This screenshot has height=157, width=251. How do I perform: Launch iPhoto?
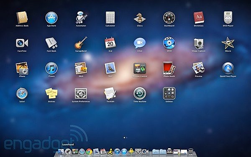point(22,68)
